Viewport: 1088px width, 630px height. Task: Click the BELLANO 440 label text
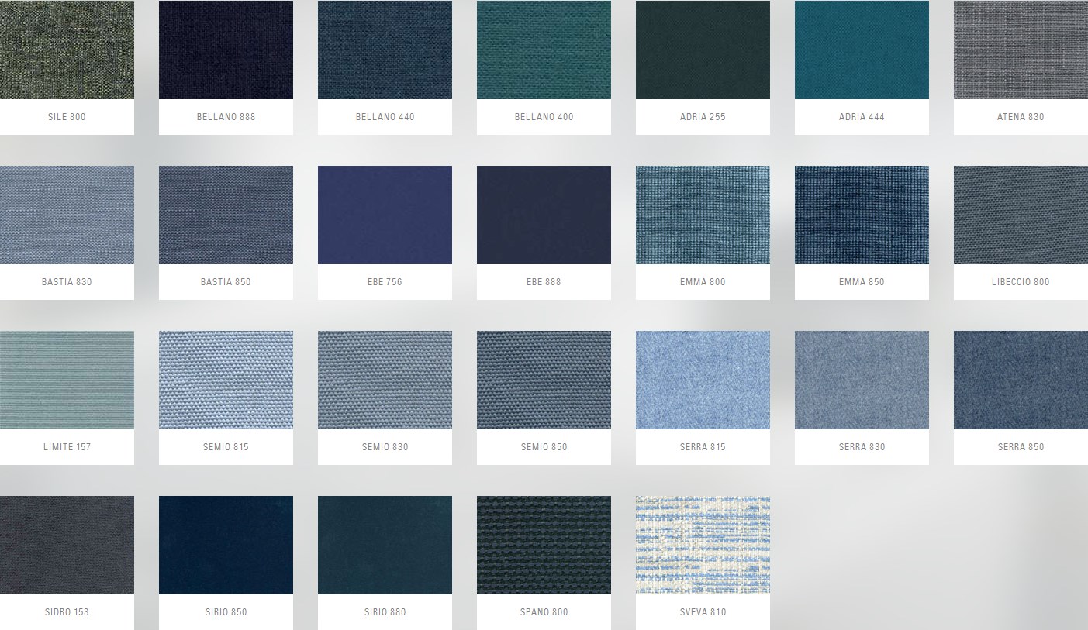[x=385, y=117]
